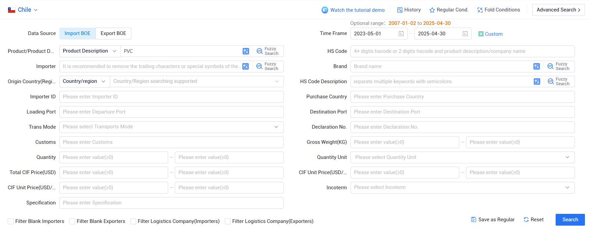Click the translate icon in Importer field
590x229 pixels.
click(x=246, y=66)
